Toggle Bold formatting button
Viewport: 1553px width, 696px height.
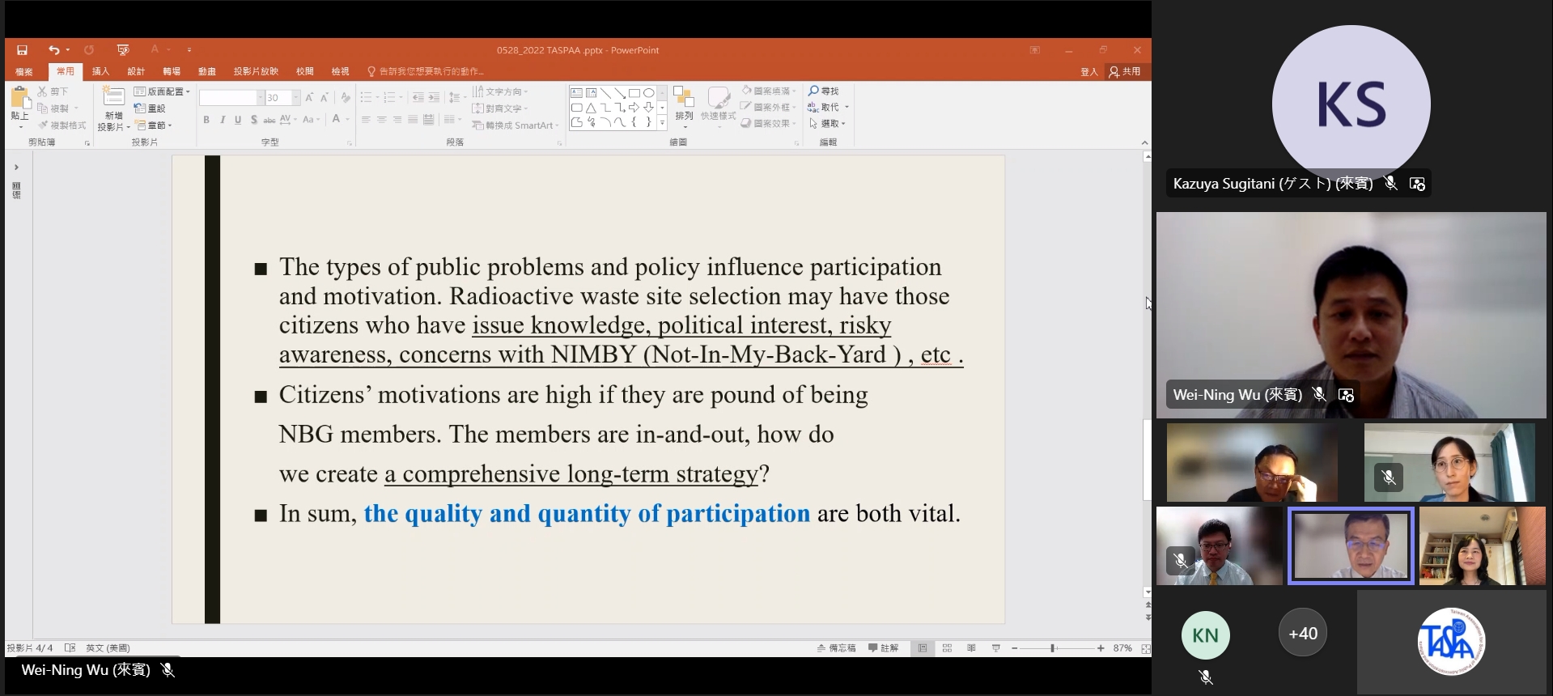(206, 120)
